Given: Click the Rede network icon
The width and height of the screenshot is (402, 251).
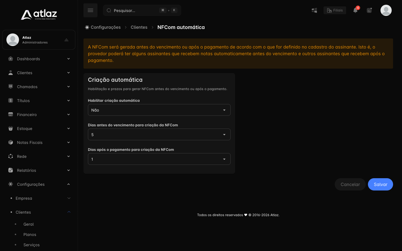Looking at the screenshot, I should click(11, 156).
